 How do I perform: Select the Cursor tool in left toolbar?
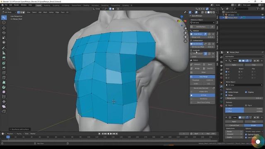(x=4, y=22)
